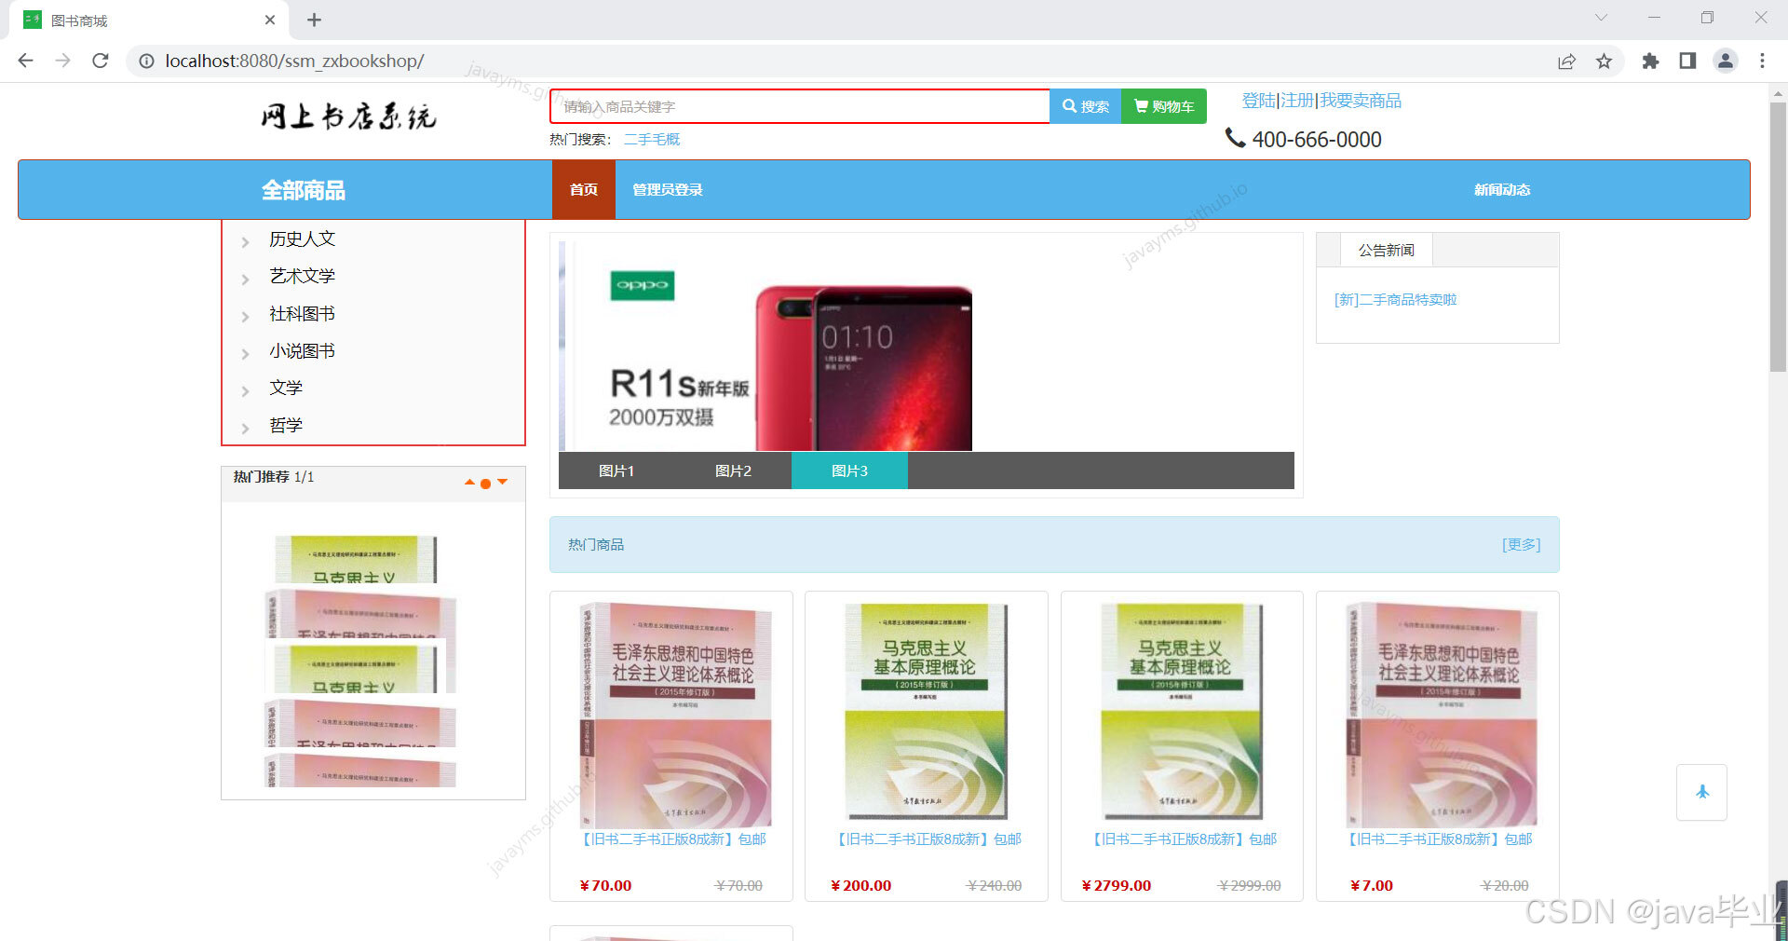Click the 热门推荐 up arrow
The width and height of the screenshot is (1788, 941).
click(469, 483)
